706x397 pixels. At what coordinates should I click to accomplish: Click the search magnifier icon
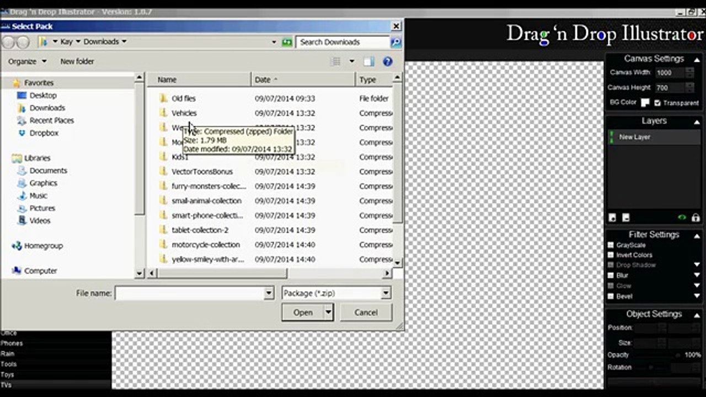click(x=395, y=42)
